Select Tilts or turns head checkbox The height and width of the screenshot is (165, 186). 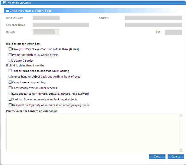pos(10,71)
